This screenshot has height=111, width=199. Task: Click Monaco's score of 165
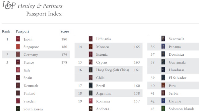pos(137,47)
